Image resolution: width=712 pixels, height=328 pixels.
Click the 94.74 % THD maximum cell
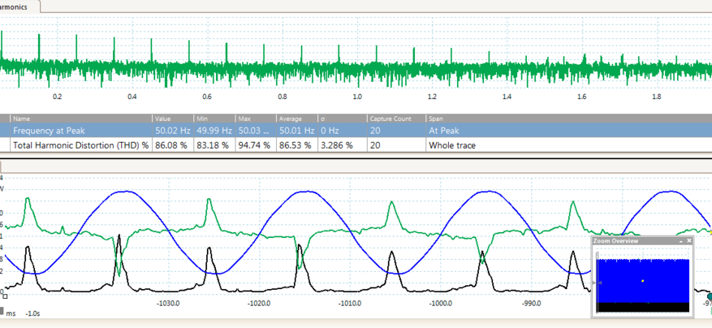coord(256,146)
